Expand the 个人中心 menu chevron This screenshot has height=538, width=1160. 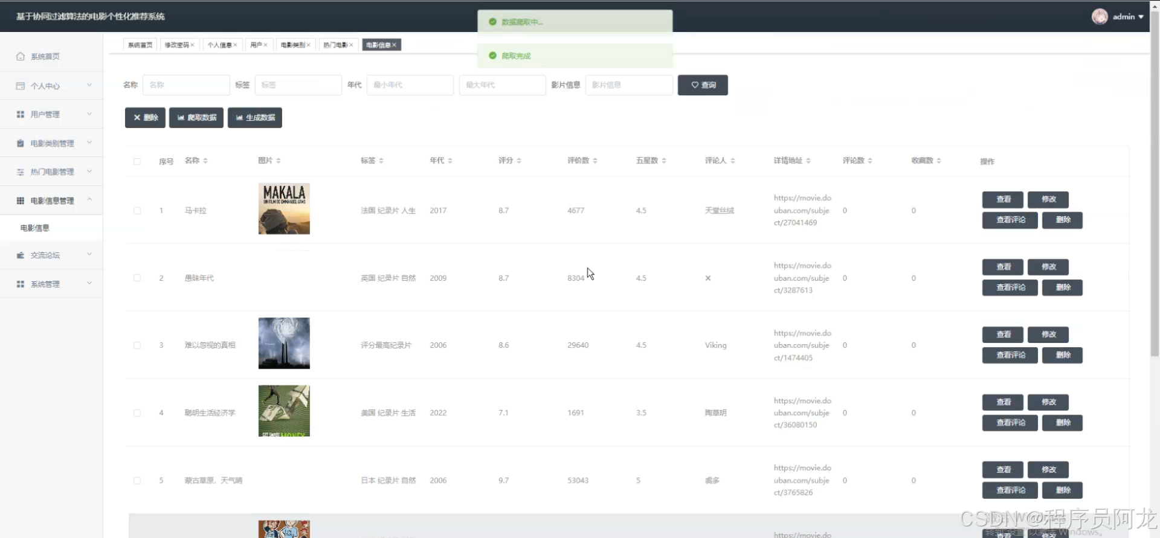click(89, 85)
